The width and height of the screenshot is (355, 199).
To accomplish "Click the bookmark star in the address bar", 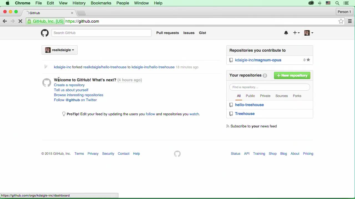I will click(341, 21).
